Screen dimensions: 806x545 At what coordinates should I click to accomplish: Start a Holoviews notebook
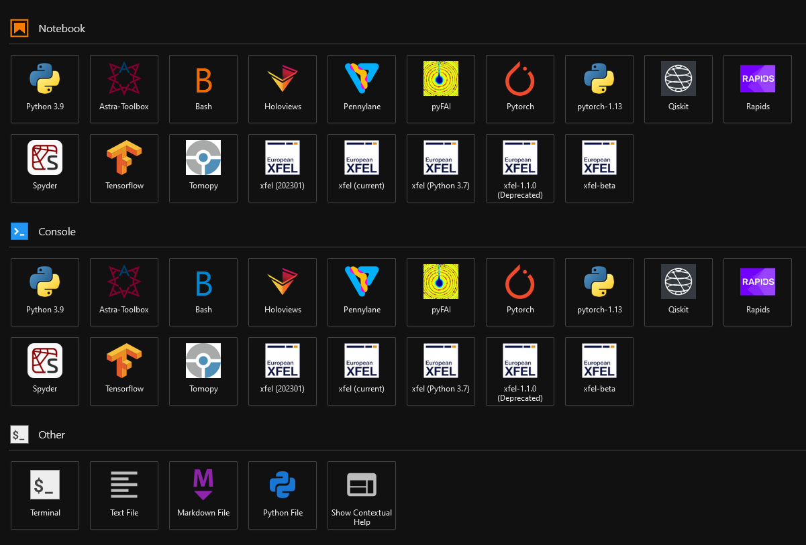tap(283, 88)
